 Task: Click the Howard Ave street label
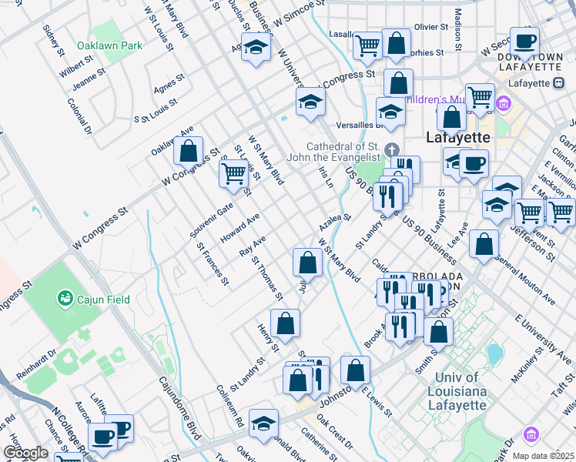click(239, 228)
